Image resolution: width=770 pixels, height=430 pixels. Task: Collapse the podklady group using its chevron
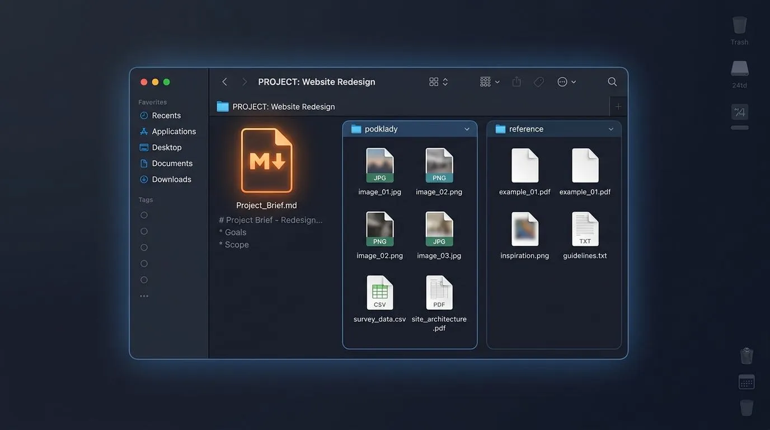coord(467,129)
